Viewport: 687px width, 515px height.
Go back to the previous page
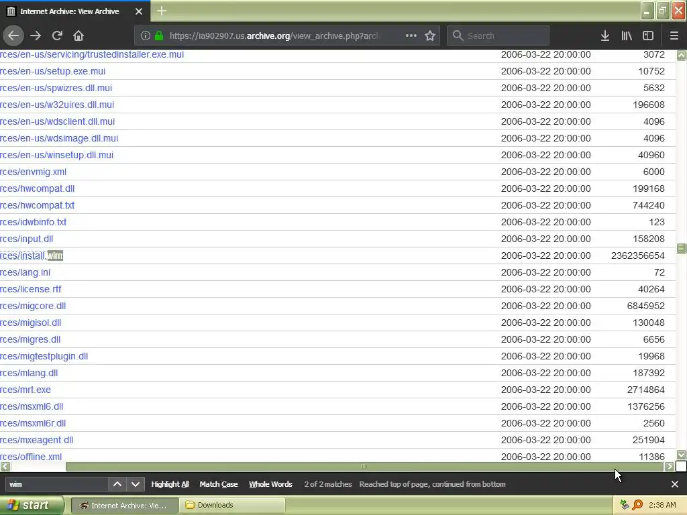coord(13,36)
